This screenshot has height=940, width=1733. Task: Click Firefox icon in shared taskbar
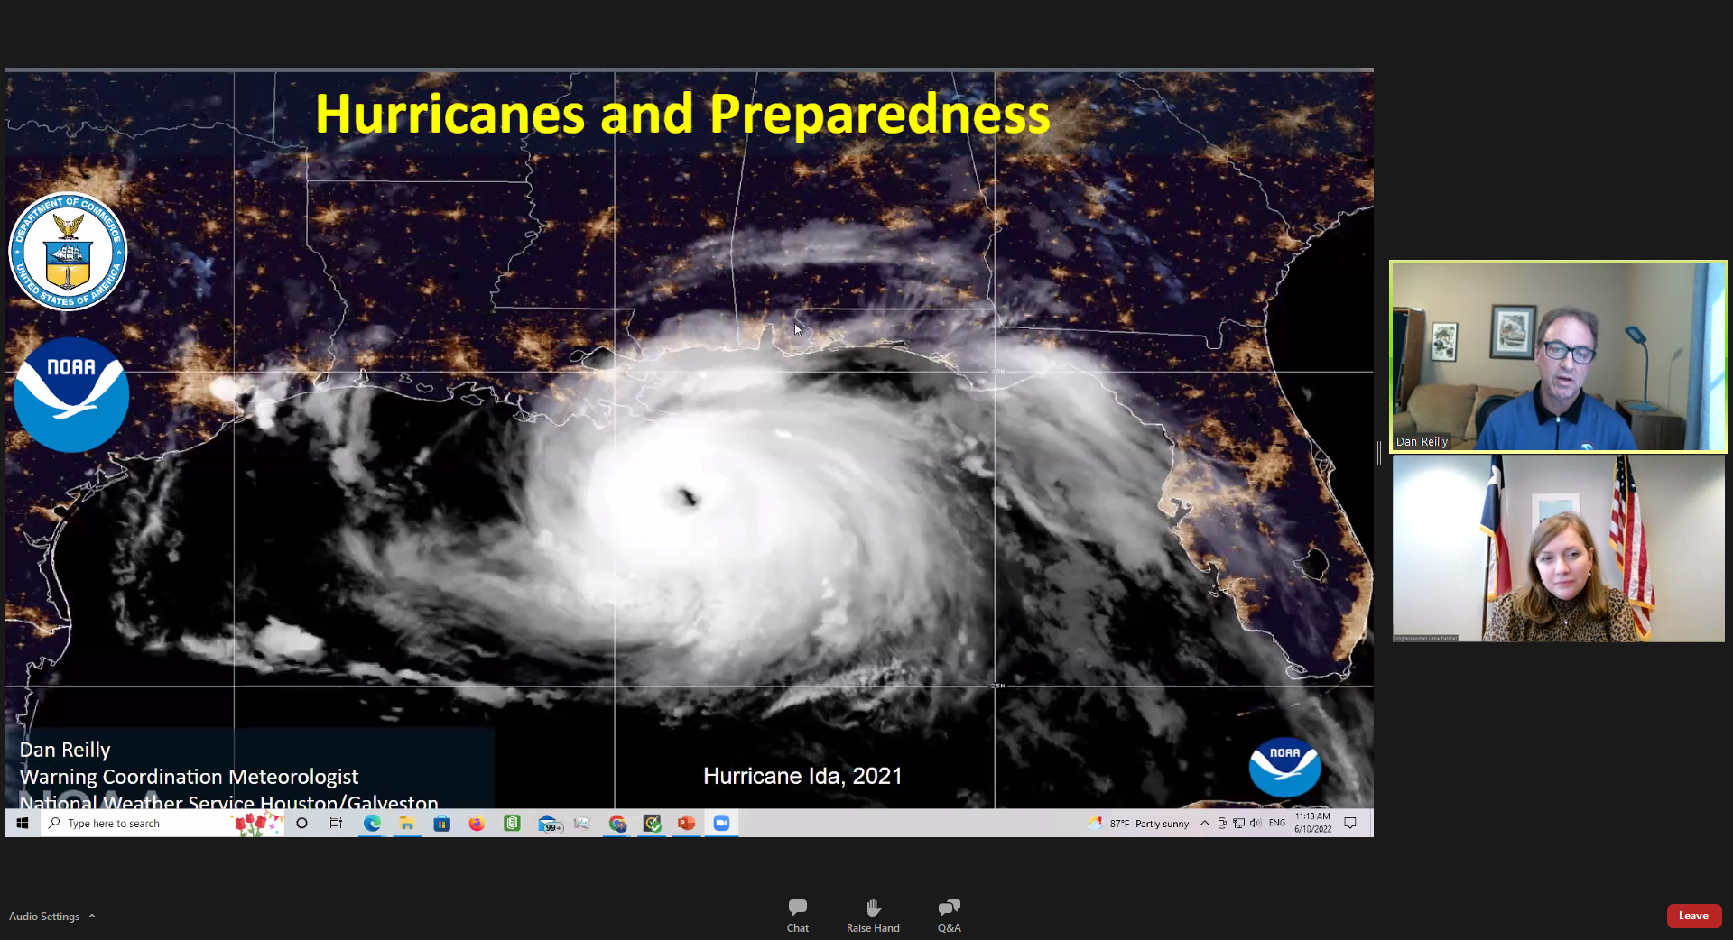coord(477,824)
